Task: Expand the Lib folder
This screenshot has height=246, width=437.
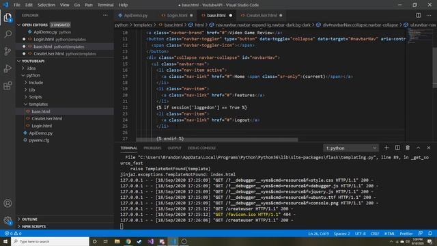Action: pos(26,90)
